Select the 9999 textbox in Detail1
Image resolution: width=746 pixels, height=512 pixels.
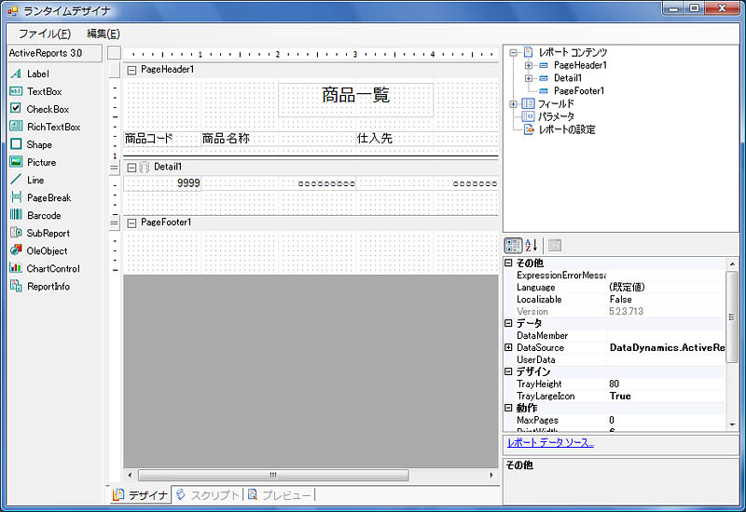(x=162, y=183)
